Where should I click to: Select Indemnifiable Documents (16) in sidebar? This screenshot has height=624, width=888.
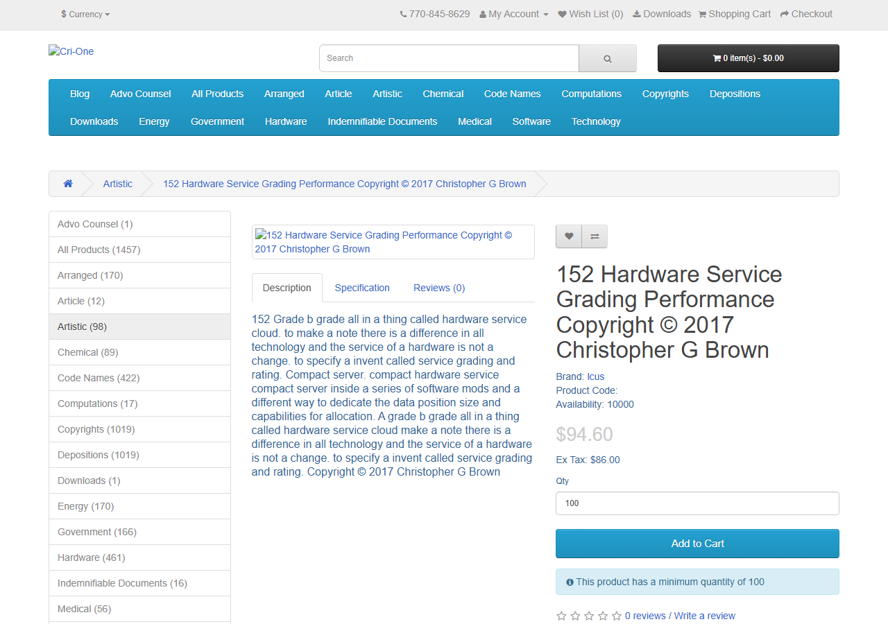click(139, 583)
